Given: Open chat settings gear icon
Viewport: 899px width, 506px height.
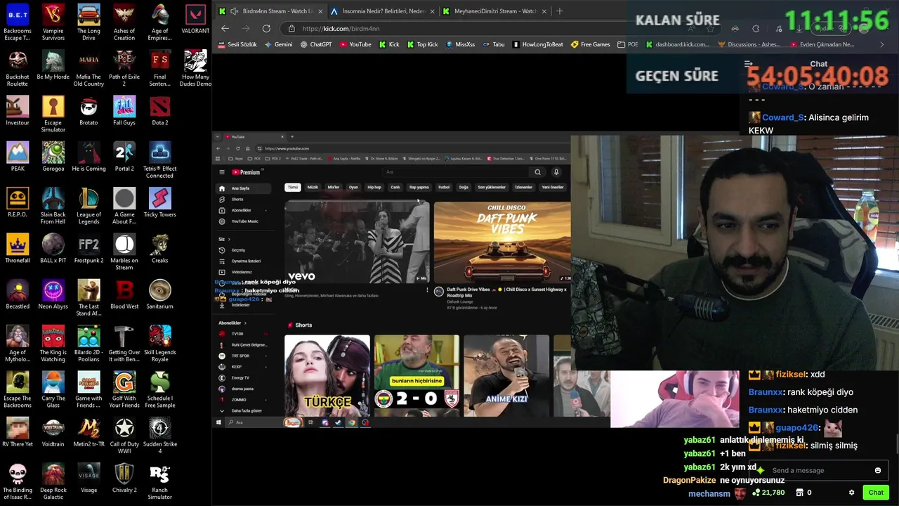Looking at the screenshot, I should pyautogui.click(x=851, y=493).
